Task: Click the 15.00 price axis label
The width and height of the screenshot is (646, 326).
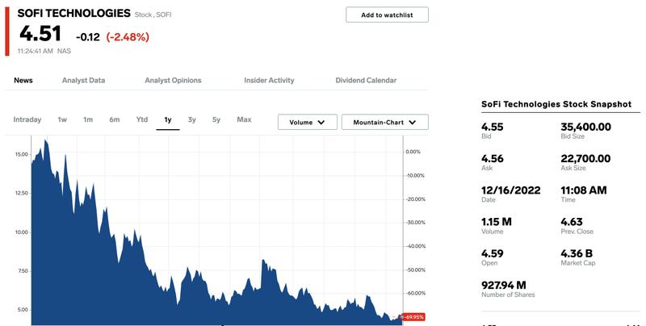Action: point(22,154)
